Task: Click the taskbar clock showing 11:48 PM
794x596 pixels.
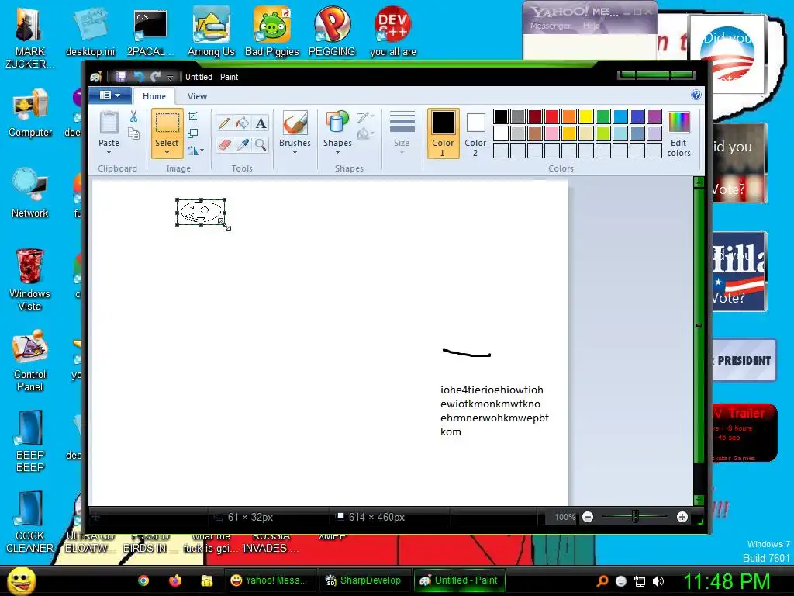Action: 727,581
